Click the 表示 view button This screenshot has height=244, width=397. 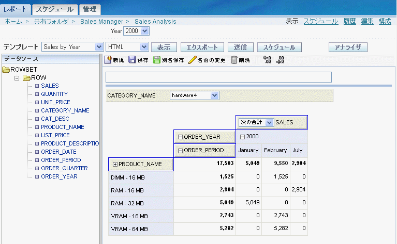164,47
